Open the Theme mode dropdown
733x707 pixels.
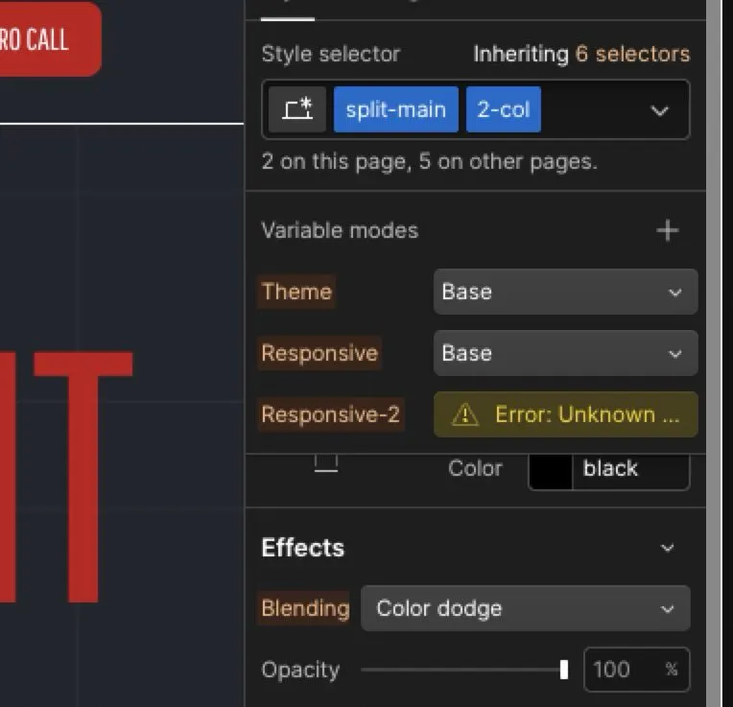pos(566,292)
